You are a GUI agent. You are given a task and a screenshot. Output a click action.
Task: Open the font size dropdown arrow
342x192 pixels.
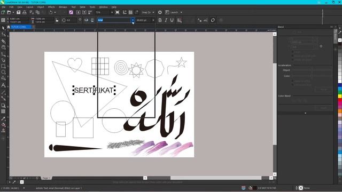tap(153, 20)
